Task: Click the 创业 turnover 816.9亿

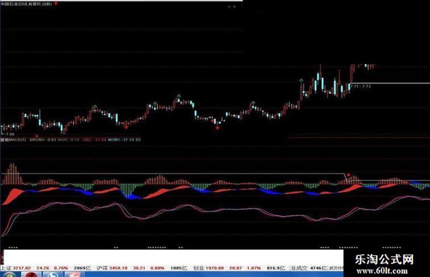Action: 276,268
